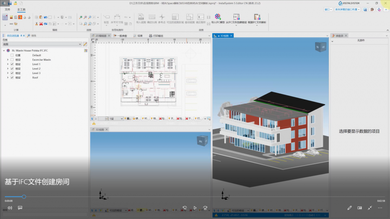This screenshot has width=390, height=219.
Task: Select the Level 3 tree item label
Action: click(x=36, y=73)
